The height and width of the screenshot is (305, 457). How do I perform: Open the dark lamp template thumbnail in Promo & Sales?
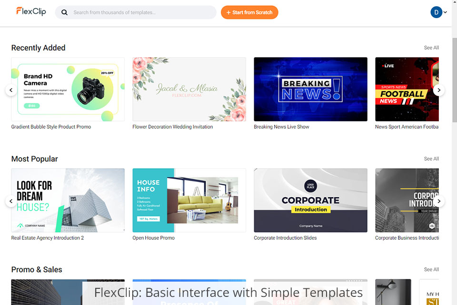pyautogui.click(x=393, y=292)
